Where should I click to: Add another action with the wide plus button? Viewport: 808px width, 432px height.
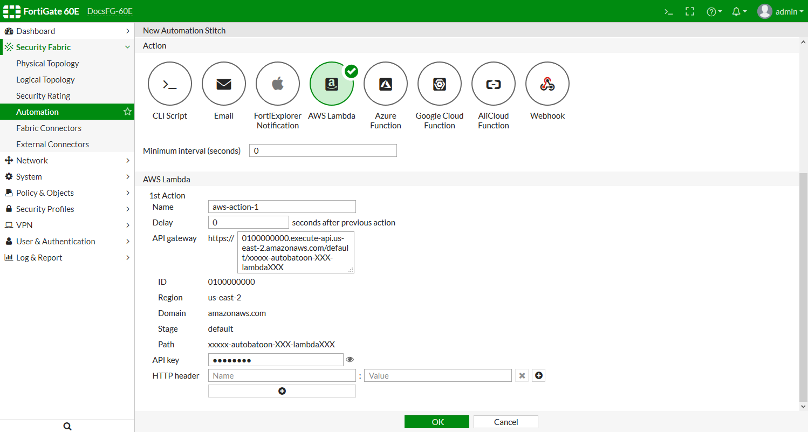click(282, 391)
